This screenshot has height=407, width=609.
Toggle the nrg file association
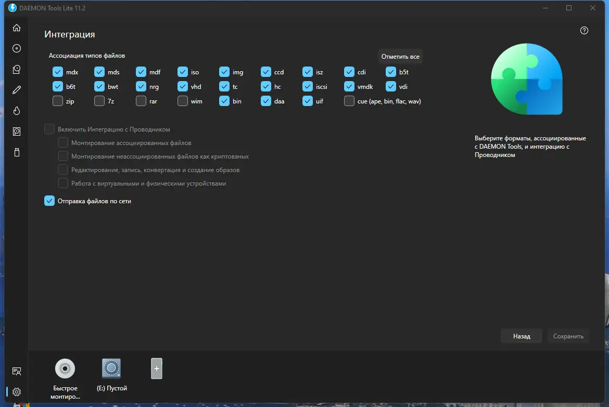point(141,86)
